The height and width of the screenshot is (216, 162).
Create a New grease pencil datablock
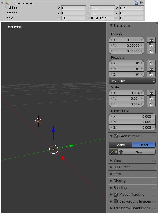[x=137, y=152]
